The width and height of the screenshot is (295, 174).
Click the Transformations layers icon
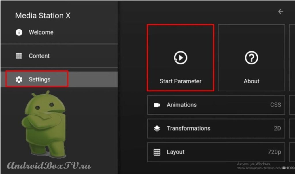[157, 129]
